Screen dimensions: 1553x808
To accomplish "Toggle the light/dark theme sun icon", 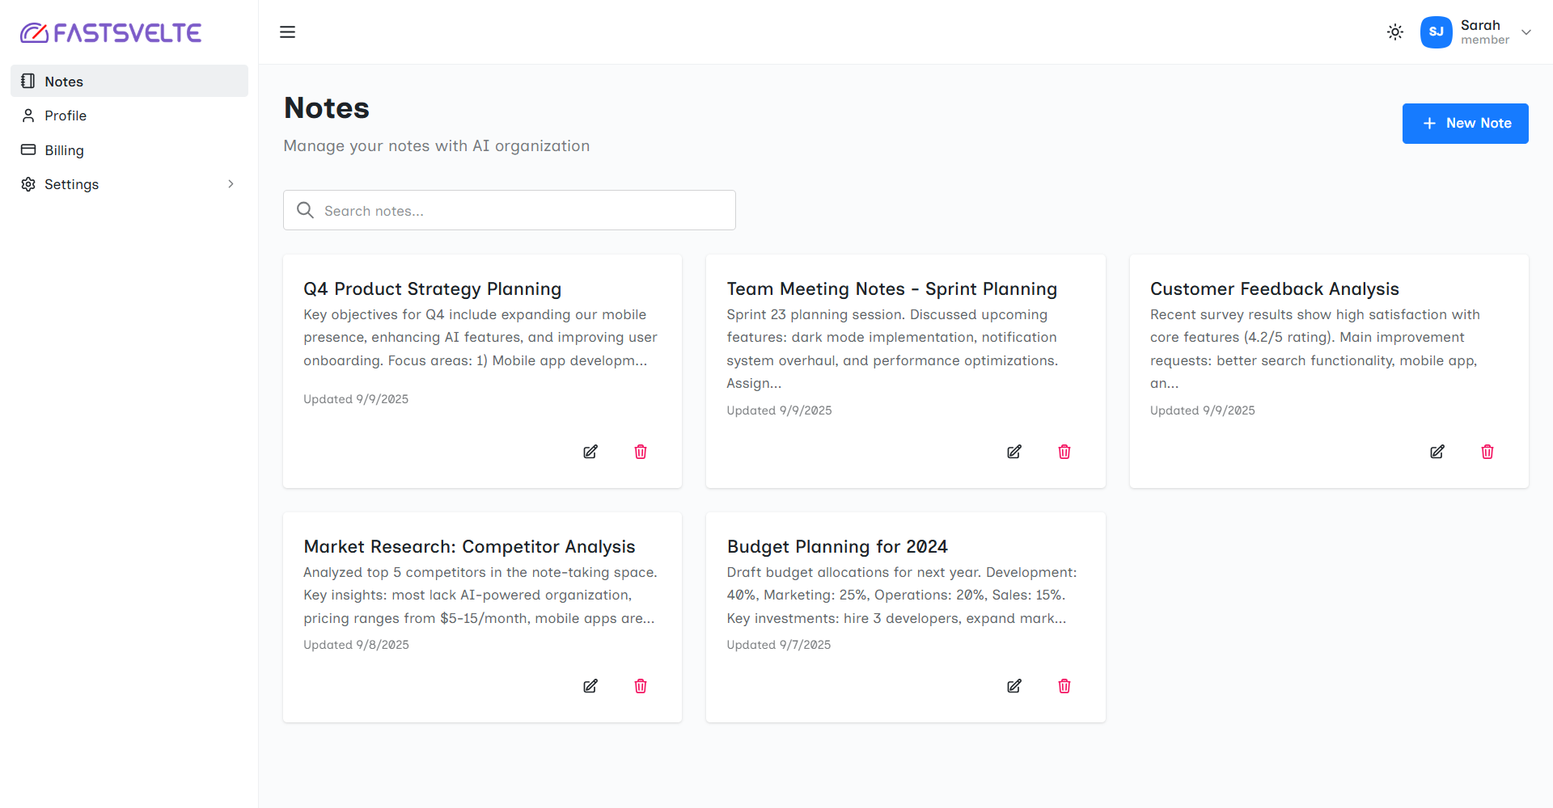I will pyautogui.click(x=1395, y=32).
